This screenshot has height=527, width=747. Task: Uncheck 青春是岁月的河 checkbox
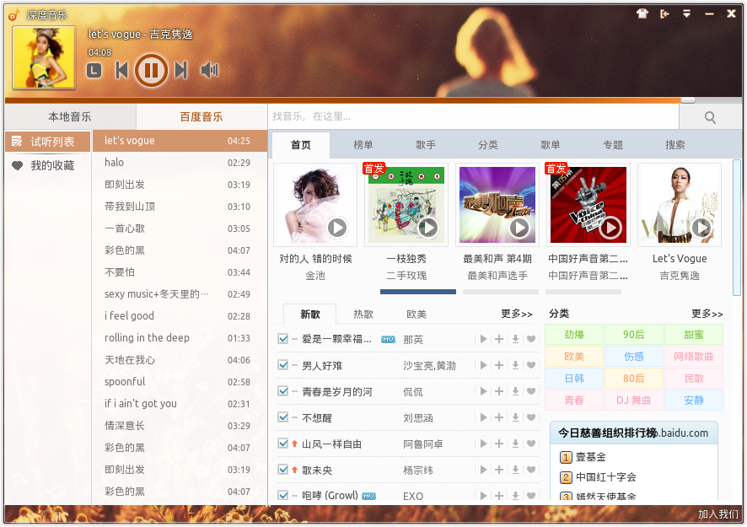tap(283, 391)
